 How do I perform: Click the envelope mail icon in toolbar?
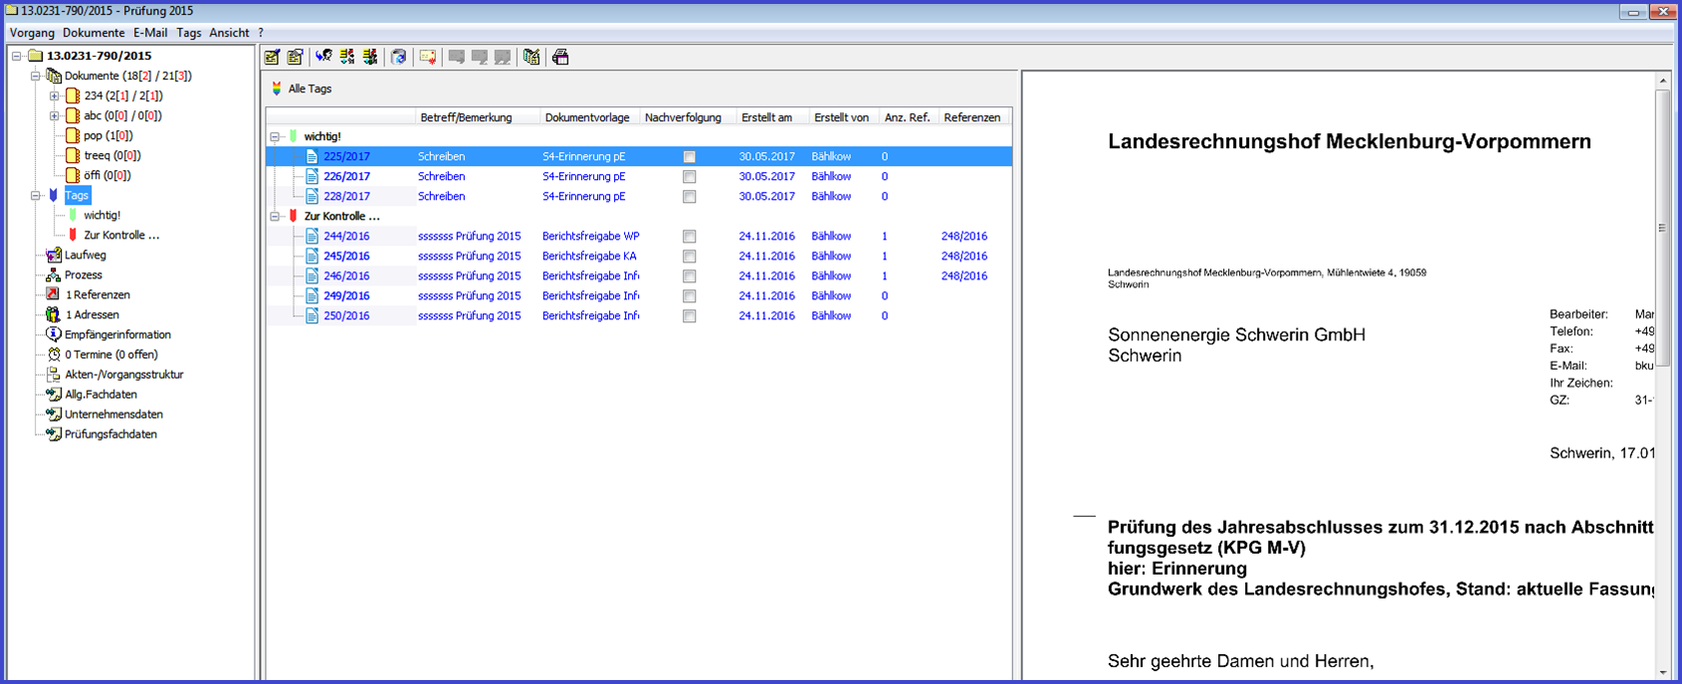click(x=428, y=57)
